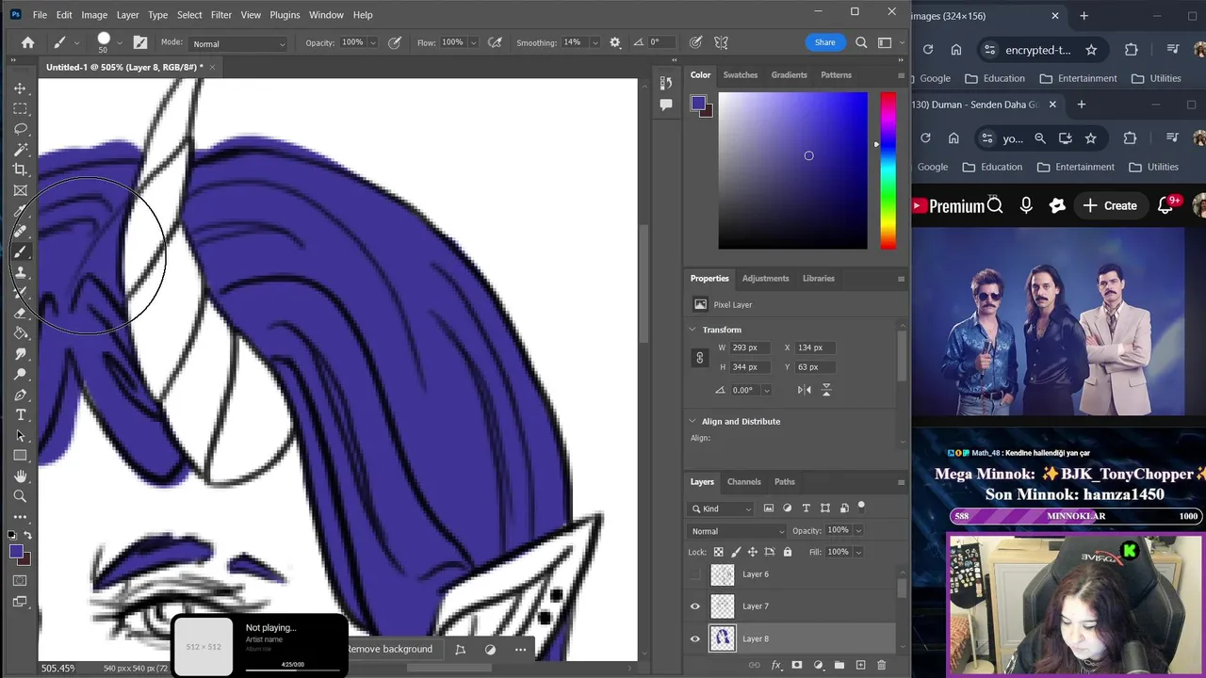
Task: Select the Smudge tool
Action: click(x=20, y=354)
